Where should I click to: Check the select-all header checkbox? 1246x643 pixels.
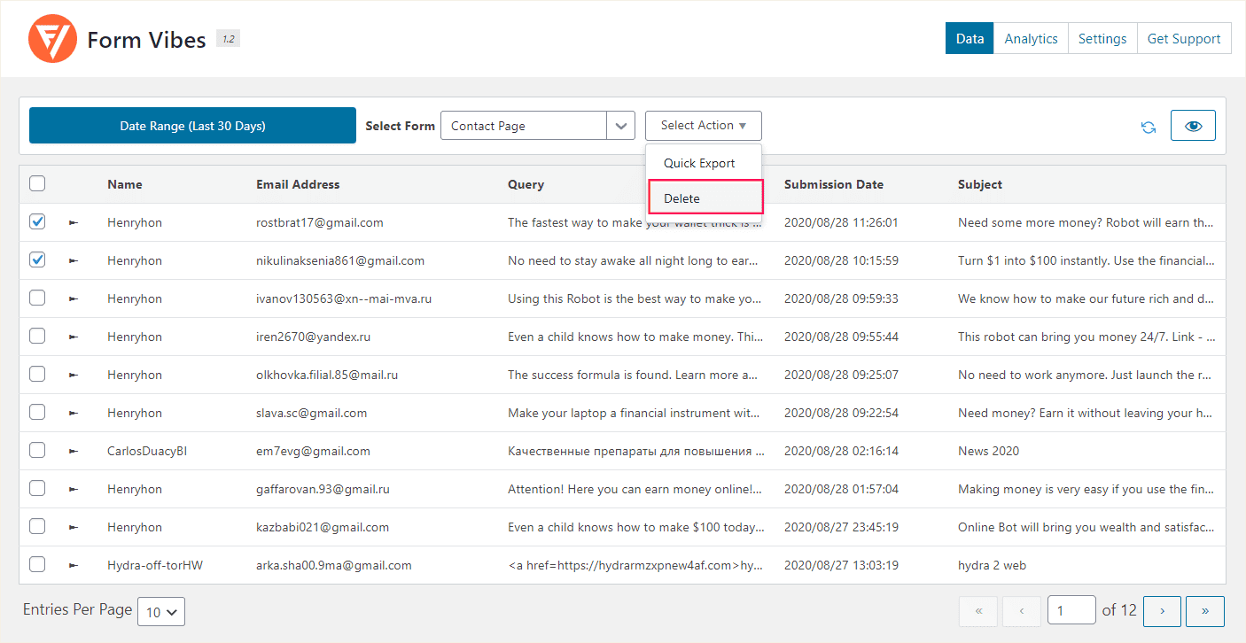[37, 184]
